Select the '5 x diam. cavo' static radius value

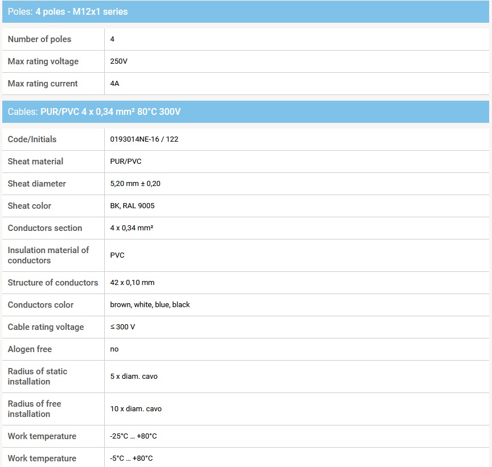coord(134,377)
